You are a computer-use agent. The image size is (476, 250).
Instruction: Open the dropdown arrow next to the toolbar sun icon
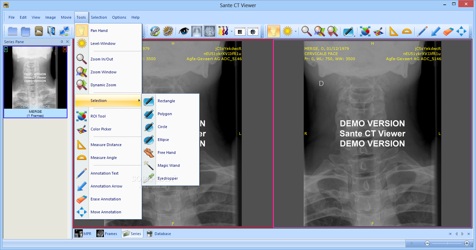coord(296,32)
